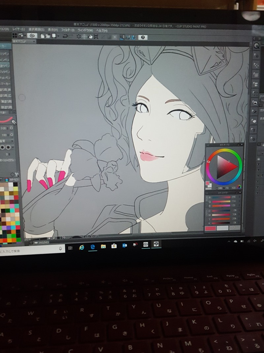
Task: Open the CLIP STUDIO spiral launcher icon
Action: click(32, 36)
